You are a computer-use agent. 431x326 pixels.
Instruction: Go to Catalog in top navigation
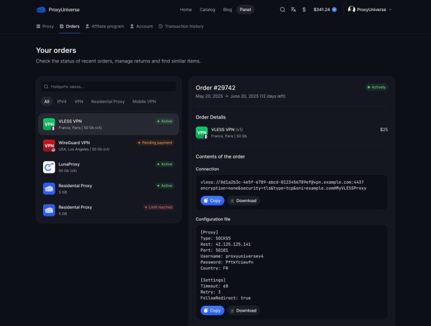pyautogui.click(x=207, y=10)
